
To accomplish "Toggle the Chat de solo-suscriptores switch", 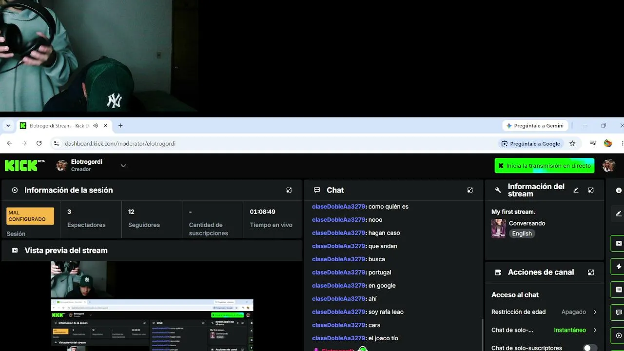I will coord(590,348).
